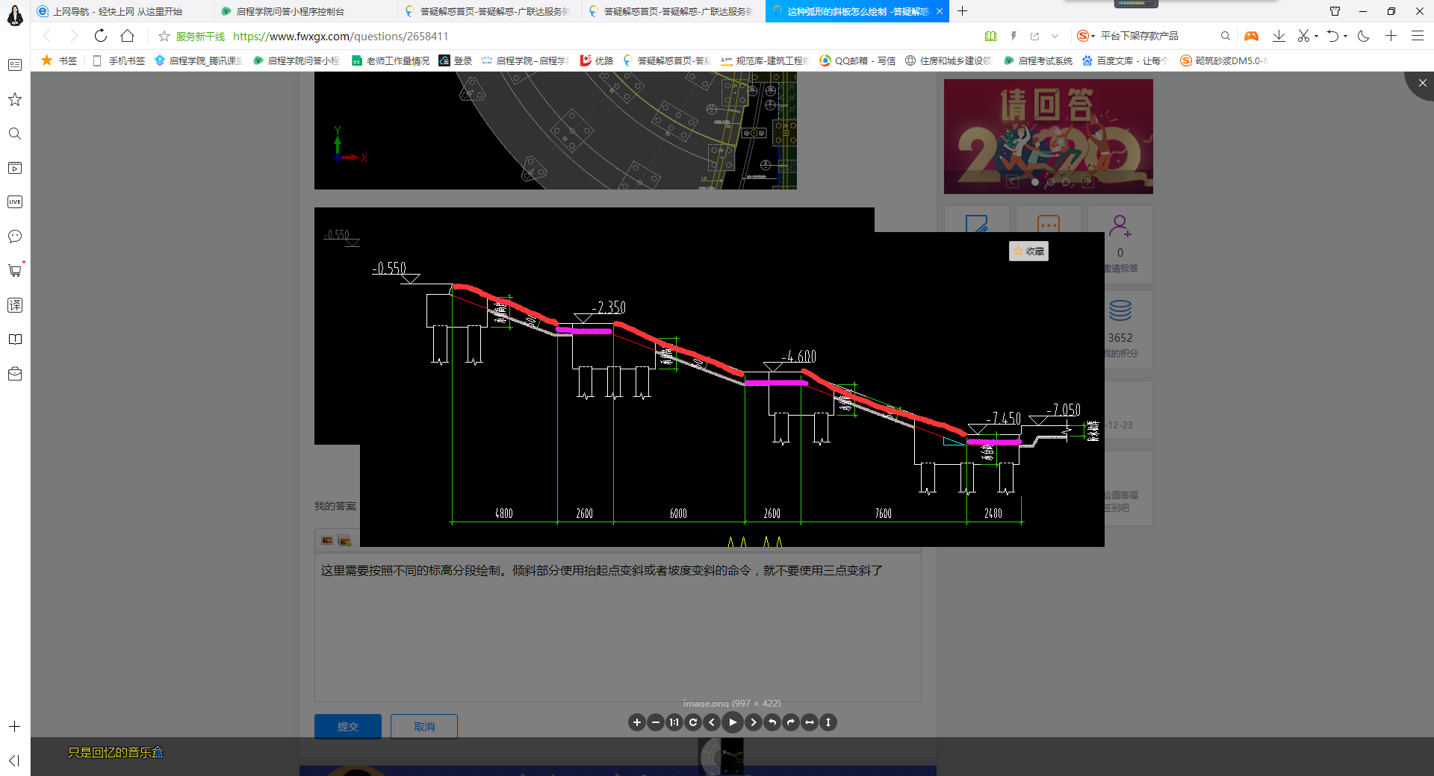Open the 百度文库 bookmark
Viewport: 1434px width, 776px height.
(x=1125, y=60)
